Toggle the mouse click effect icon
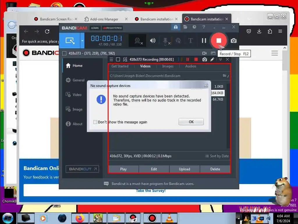Image resolution: width=298 pixels, height=224 pixels. [x=178, y=41]
